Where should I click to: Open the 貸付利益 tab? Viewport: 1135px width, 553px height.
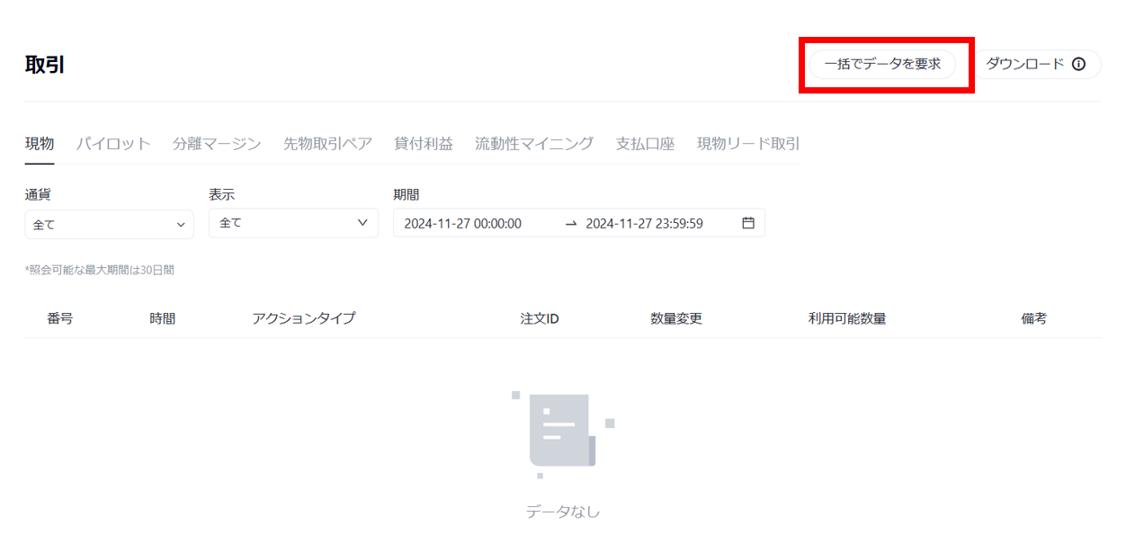pyautogui.click(x=424, y=144)
